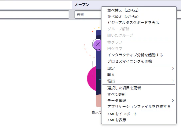Expand the データ管理 submenu arrow
Viewport: 181px width, 137px height.
click(173, 101)
